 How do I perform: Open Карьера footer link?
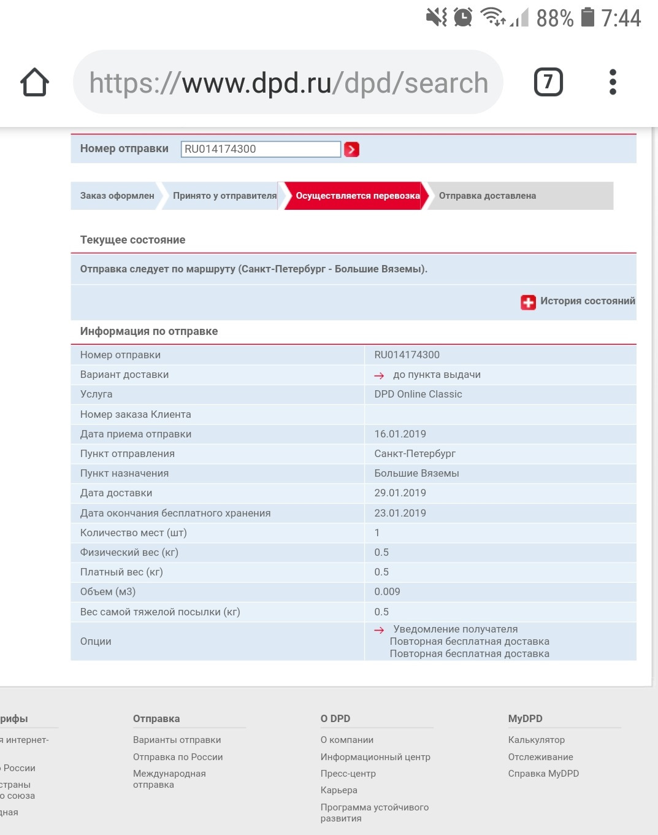[339, 790]
